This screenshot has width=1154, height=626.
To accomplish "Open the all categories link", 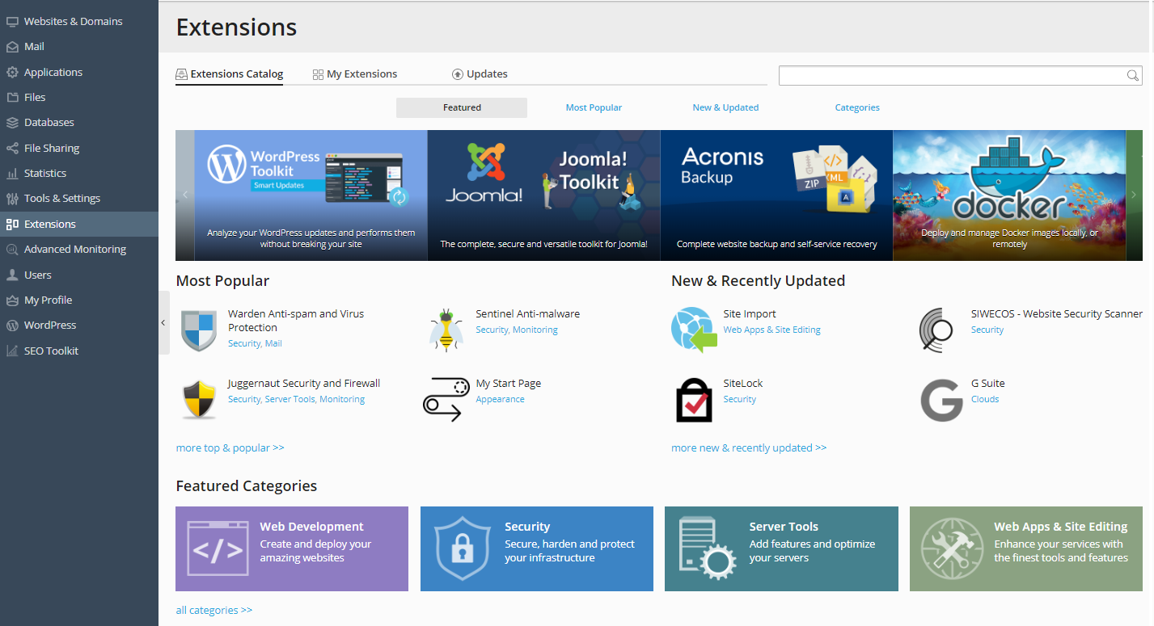I will 213,610.
